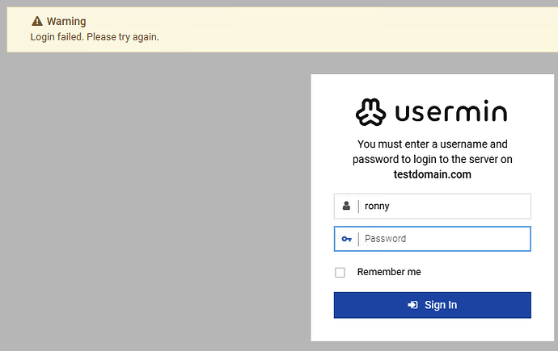
Task: Click the arrow icon on Sign In button
Action: [x=412, y=305]
